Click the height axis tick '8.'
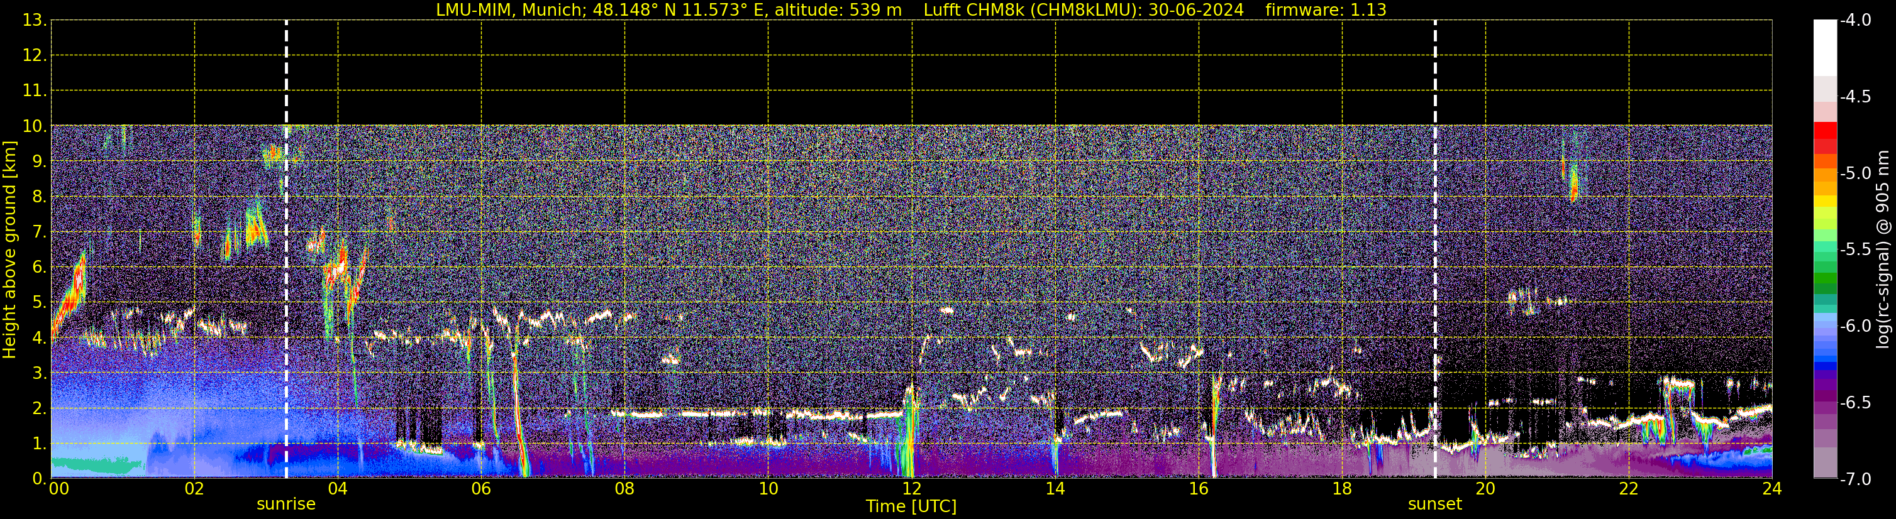 pos(39,197)
